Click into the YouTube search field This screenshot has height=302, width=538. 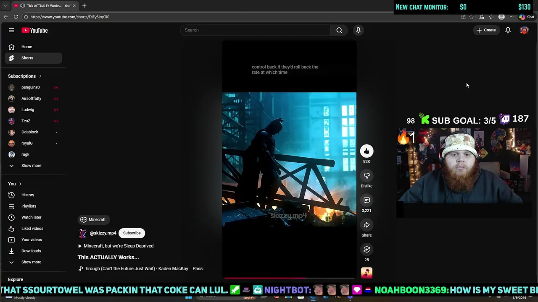256,30
